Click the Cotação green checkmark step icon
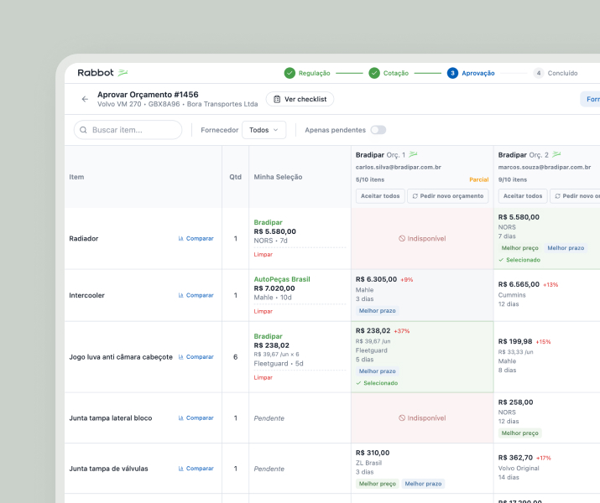The image size is (600, 503). 374,73
